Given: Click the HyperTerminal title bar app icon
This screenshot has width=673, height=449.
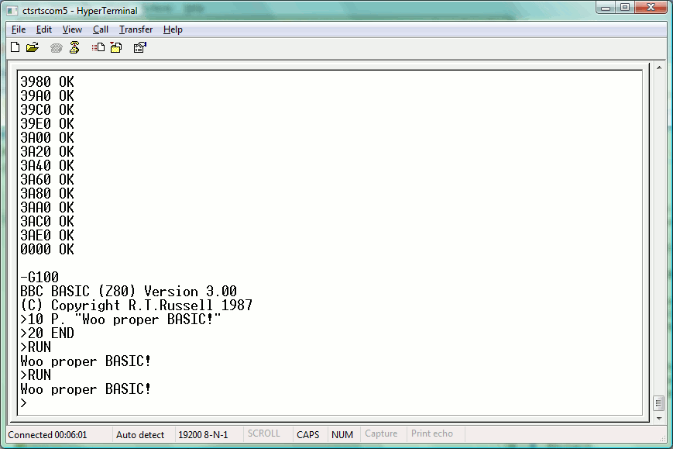Looking at the screenshot, I should (x=12, y=10).
